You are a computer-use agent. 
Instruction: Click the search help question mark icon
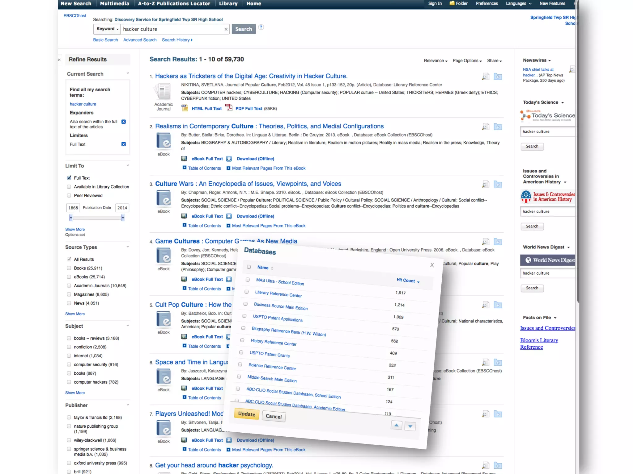[x=261, y=27]
